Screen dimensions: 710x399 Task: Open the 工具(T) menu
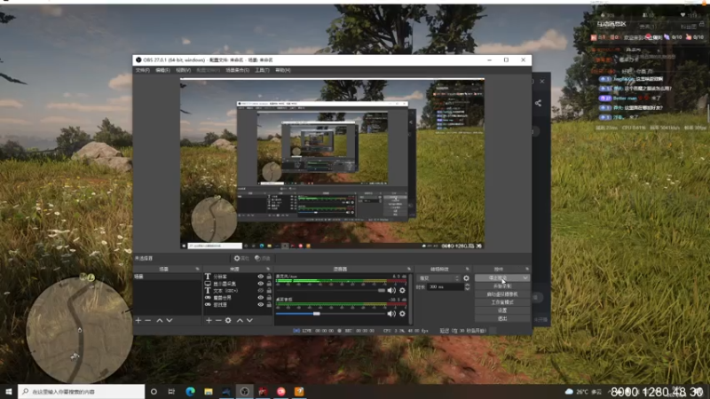pos(262,70)
